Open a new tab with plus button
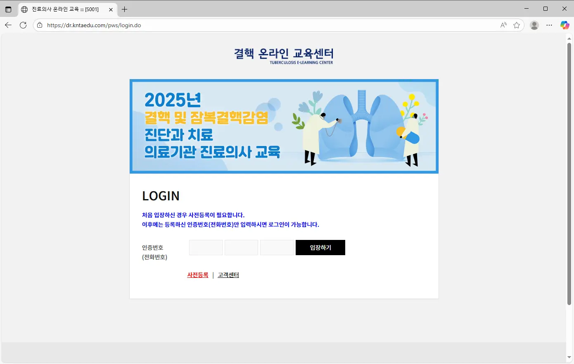 (124, 9)
